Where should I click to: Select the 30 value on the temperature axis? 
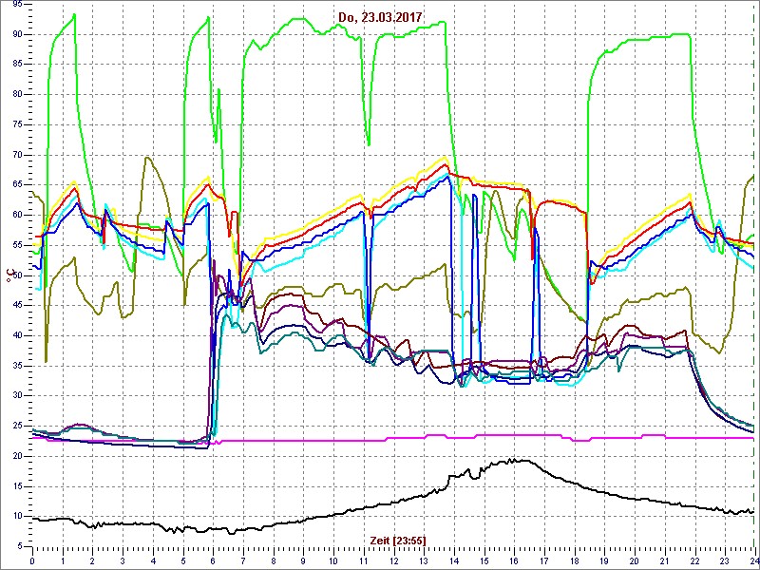[16, 396]
